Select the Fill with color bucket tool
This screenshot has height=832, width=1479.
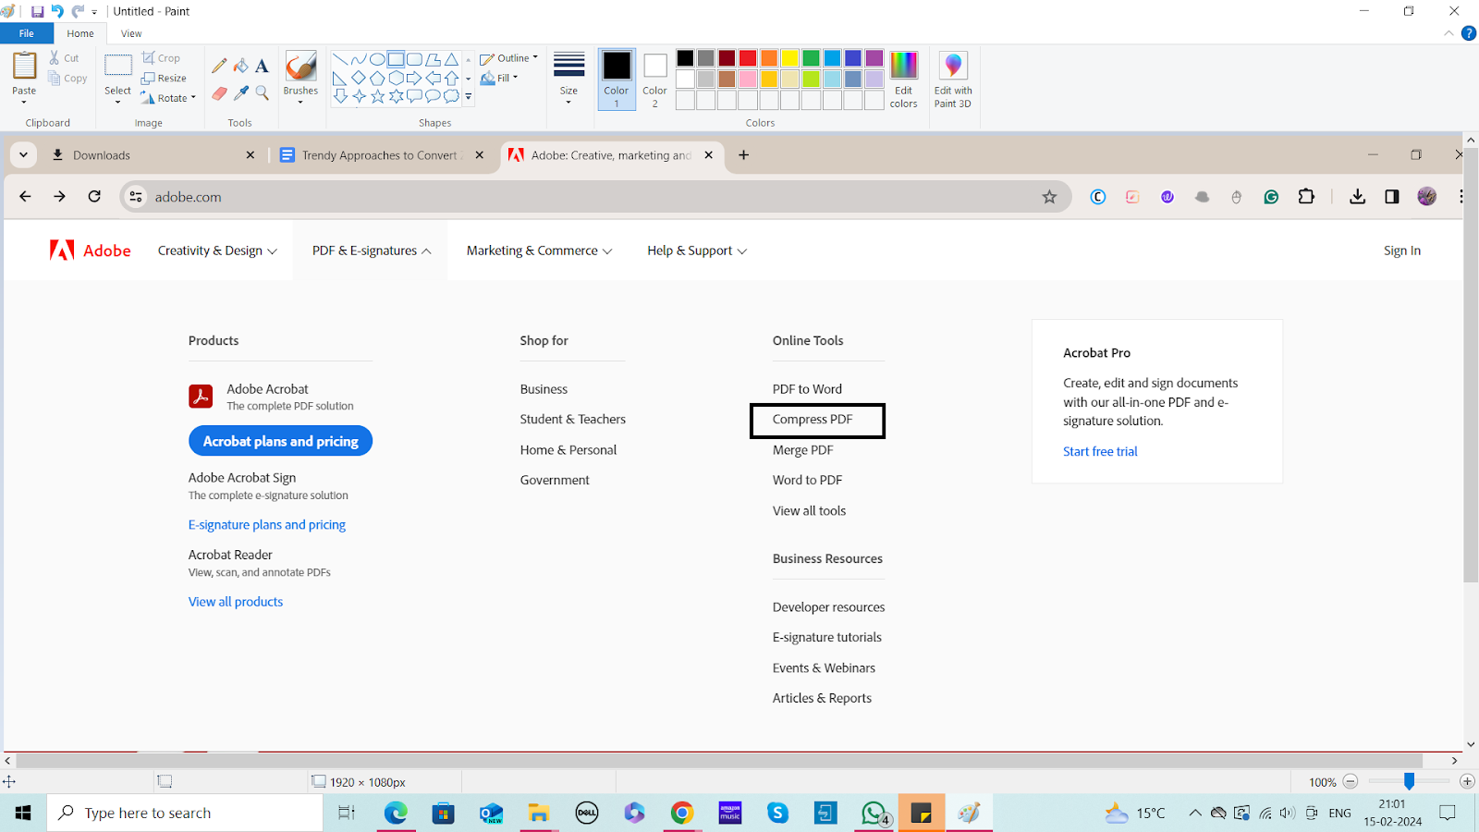[240, 66]
